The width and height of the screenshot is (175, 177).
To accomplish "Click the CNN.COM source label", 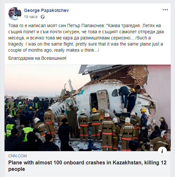I will click(17, 156).
